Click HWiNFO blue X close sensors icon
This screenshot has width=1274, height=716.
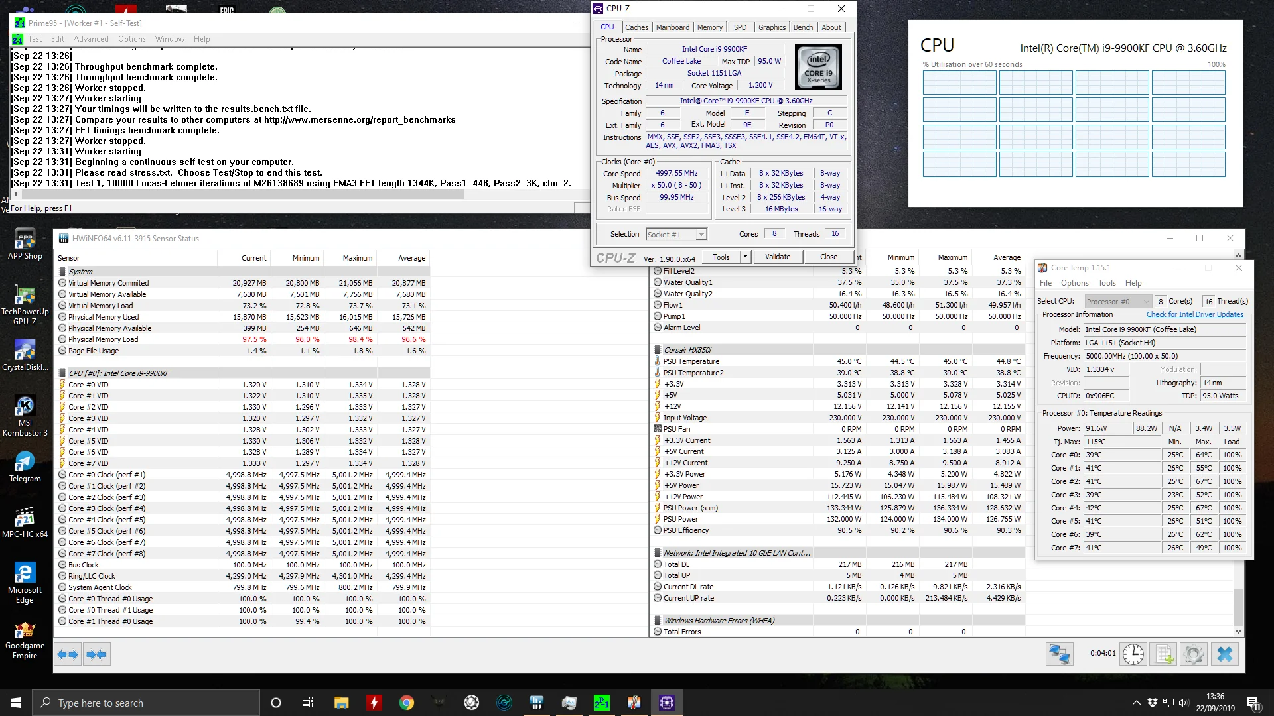coord(1225,654)
